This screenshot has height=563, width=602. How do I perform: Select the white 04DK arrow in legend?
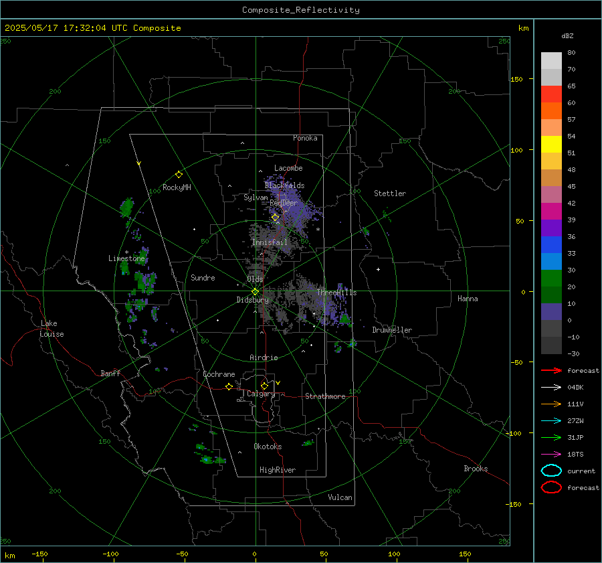(x=551, y=387)
